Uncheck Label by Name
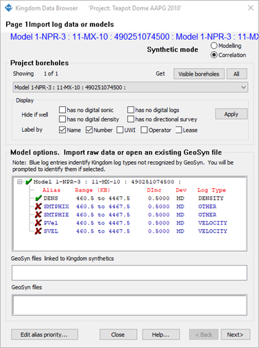 pyautogui.click(x=62, y=130)
